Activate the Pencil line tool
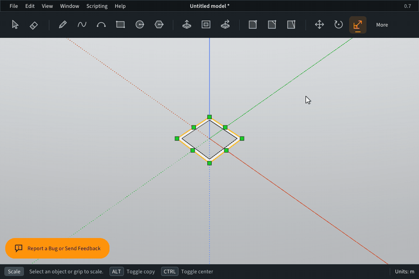Screen dimensions: 419x279 click(x=62, y=25)
